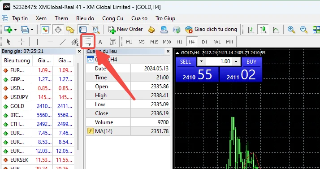Toggle Giao dich tu dong auto trading
The width and height of the screenshot is (320, 169).
211,30
